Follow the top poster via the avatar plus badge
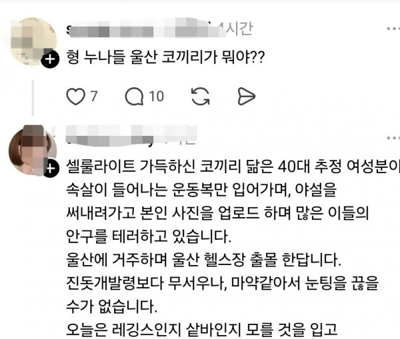Image resolution: width=400 pixels, height=339 pixels. [x=50, y=59]
